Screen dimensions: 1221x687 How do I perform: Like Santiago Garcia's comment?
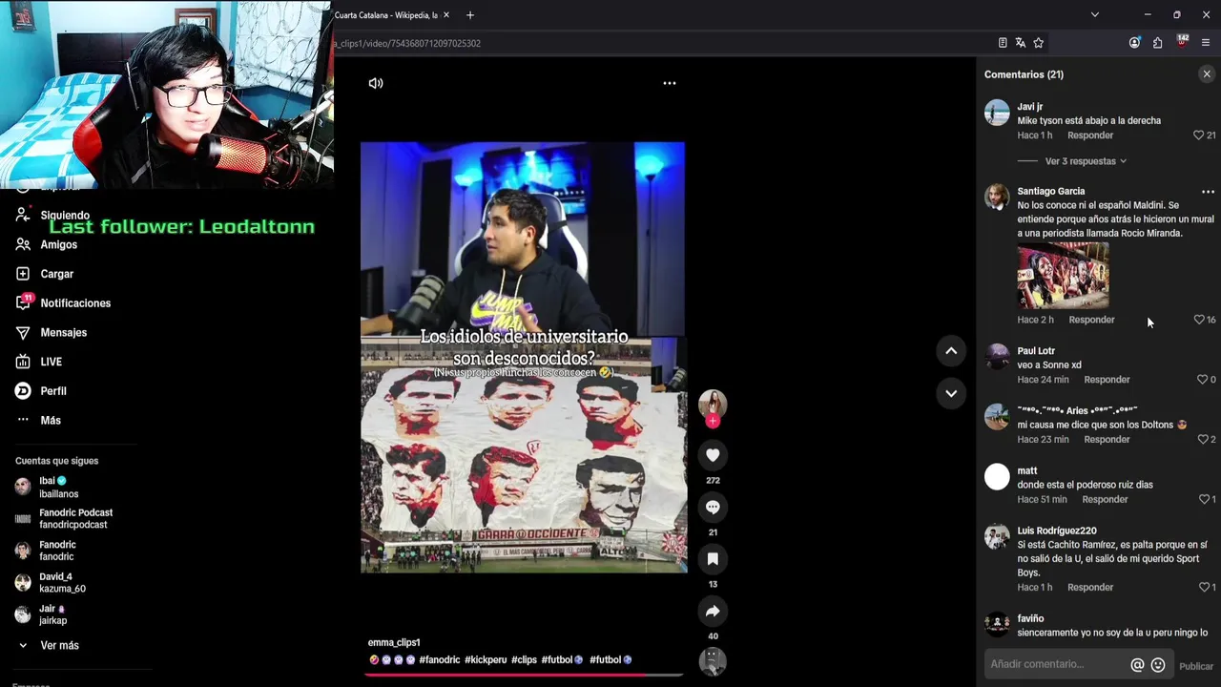pyautogui.click(x=1199, y=320)
